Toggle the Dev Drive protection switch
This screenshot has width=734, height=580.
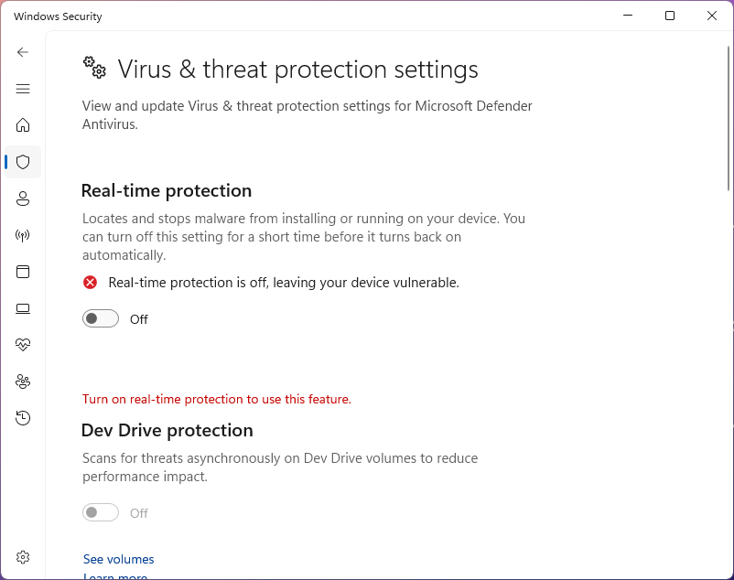click(101, 513)
